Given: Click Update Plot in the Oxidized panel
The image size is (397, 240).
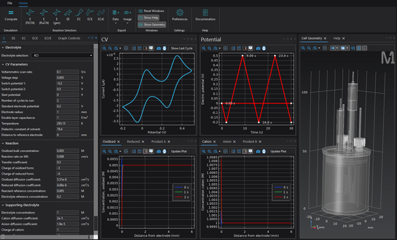Looking at the screenshot, I should [x=179, y=151].
